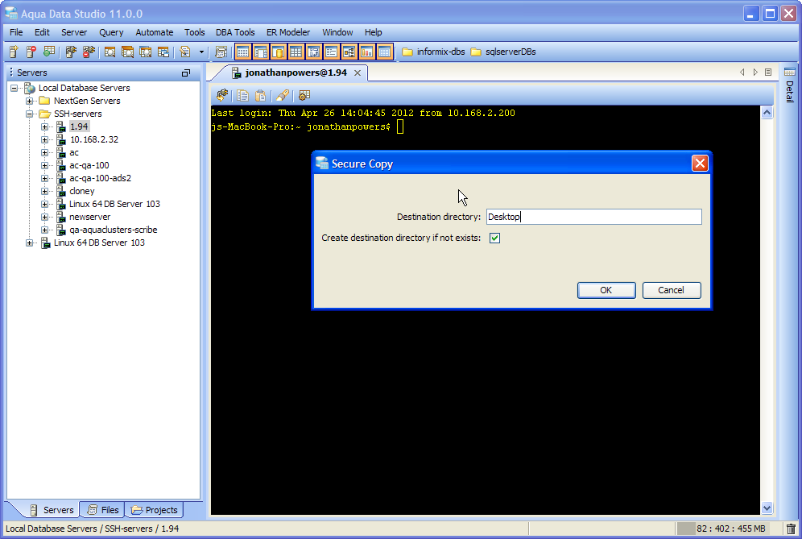Switch to the Projects tab
Image resolution: width=802 pixels, height=539 pixels.
(x=154, y=510)
